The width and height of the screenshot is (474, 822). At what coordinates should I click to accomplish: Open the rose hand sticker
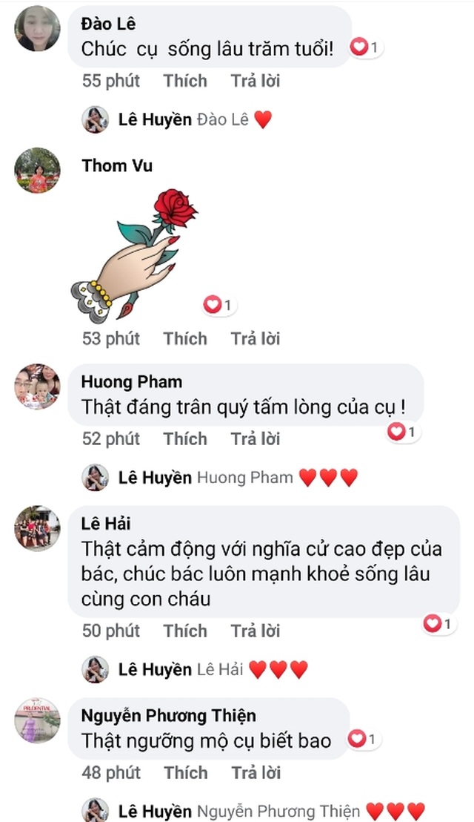tap(135, 256)
